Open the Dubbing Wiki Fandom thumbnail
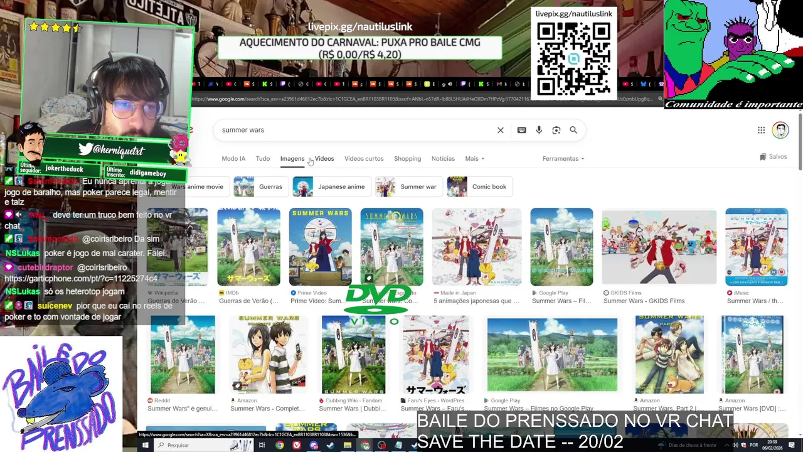803x452 pixels. tap(354, 355)
